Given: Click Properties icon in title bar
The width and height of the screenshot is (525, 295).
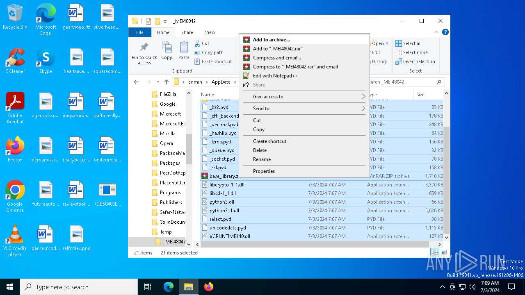Looking at the screenshot, I should tap(148, 21).
